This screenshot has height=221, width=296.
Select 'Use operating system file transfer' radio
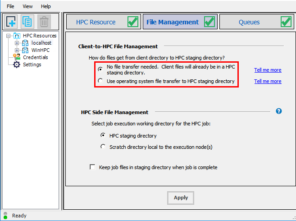pyautogui.click(x=100, y=81)
